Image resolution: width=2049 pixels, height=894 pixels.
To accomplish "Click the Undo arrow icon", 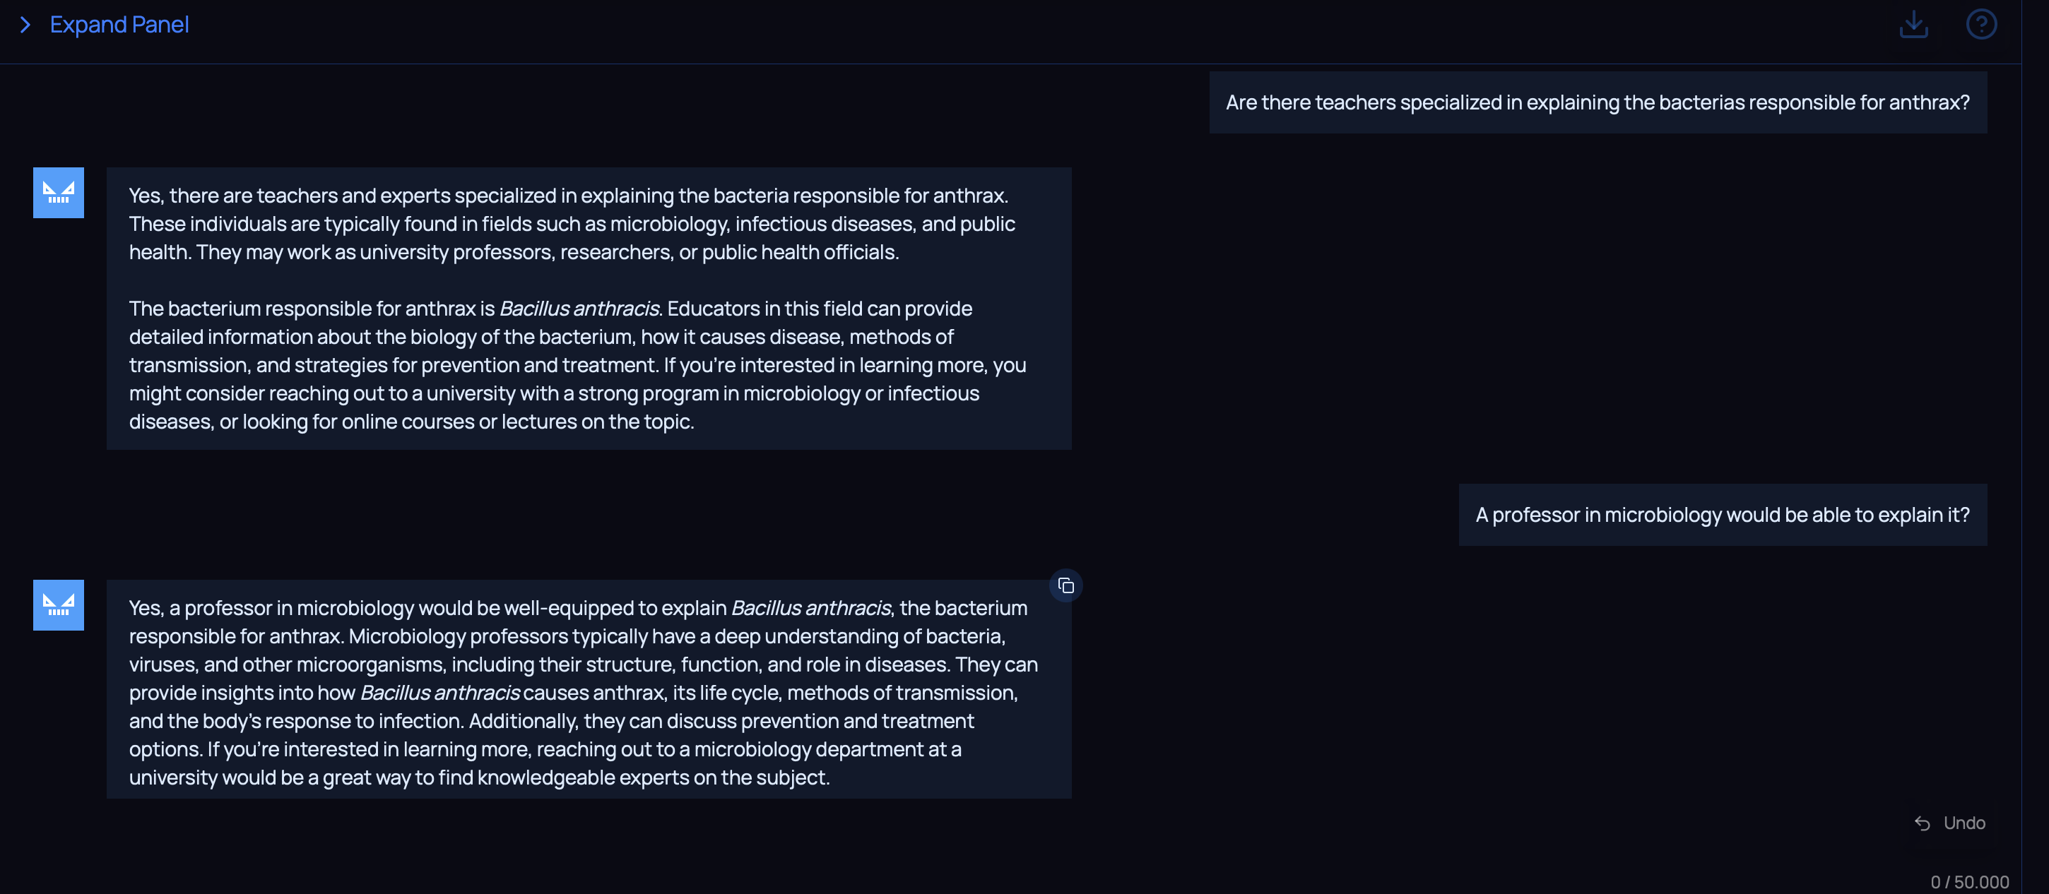I will tap(1922, 823).
